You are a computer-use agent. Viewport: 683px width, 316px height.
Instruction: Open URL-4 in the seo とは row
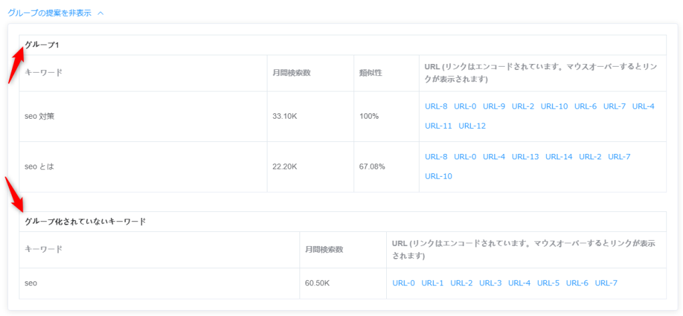(494, 157)
